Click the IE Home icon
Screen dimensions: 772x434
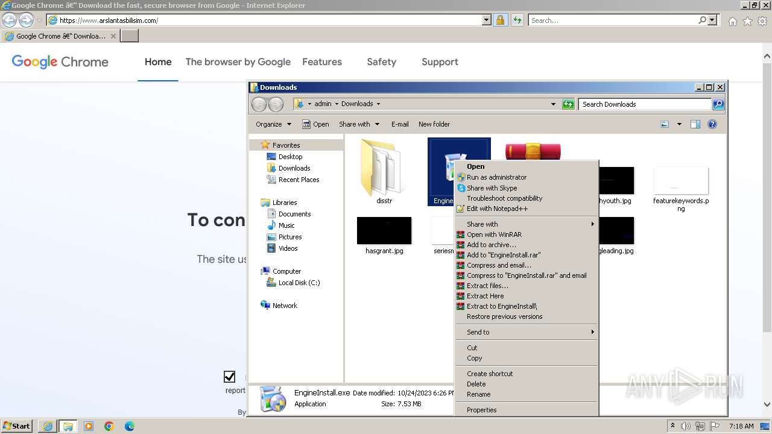732,21
